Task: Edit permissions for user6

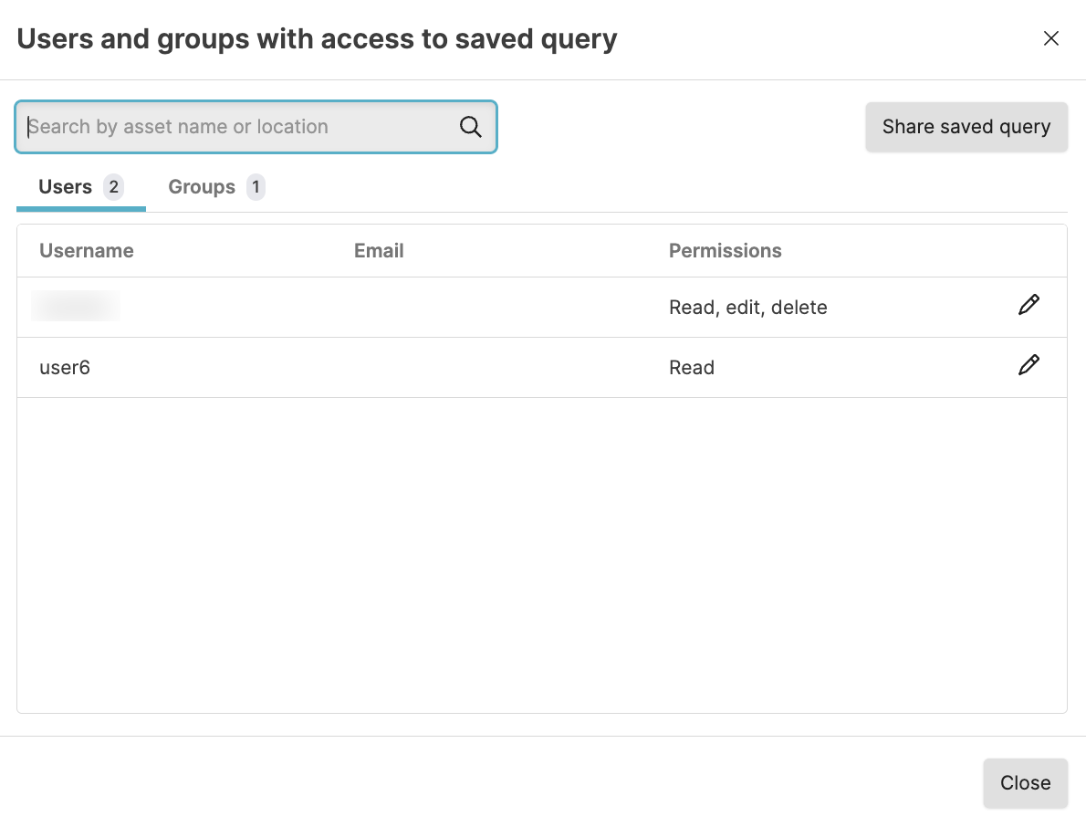Action: pyautogui.click(x=1029, y=366)
